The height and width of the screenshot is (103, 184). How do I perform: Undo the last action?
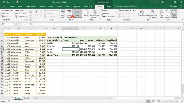tap(8, 2)
